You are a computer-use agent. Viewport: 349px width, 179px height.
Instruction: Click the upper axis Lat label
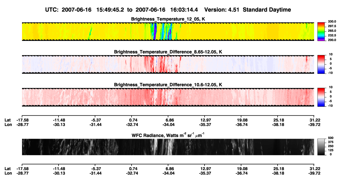[x=8, y=120]
